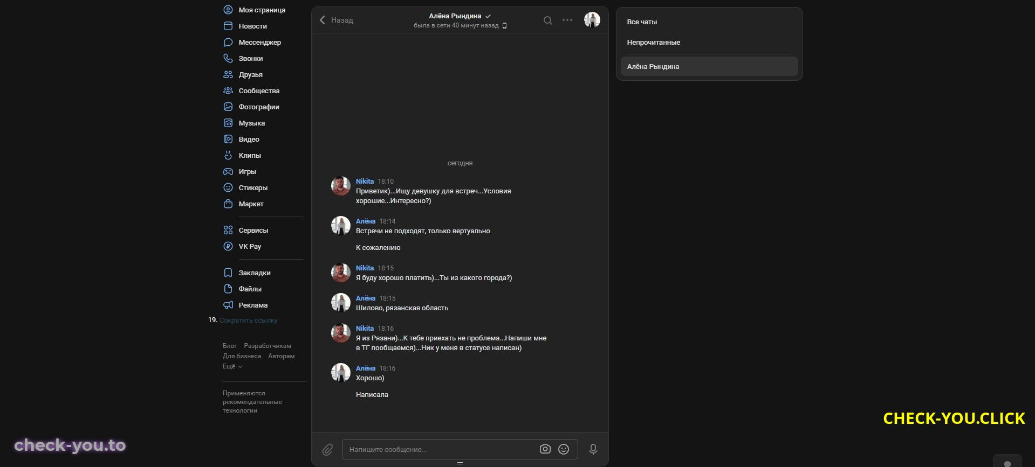The image size is (1035, 467).
Task: Select the Алёна Рындина chat tab
Action: click(709, 66)
